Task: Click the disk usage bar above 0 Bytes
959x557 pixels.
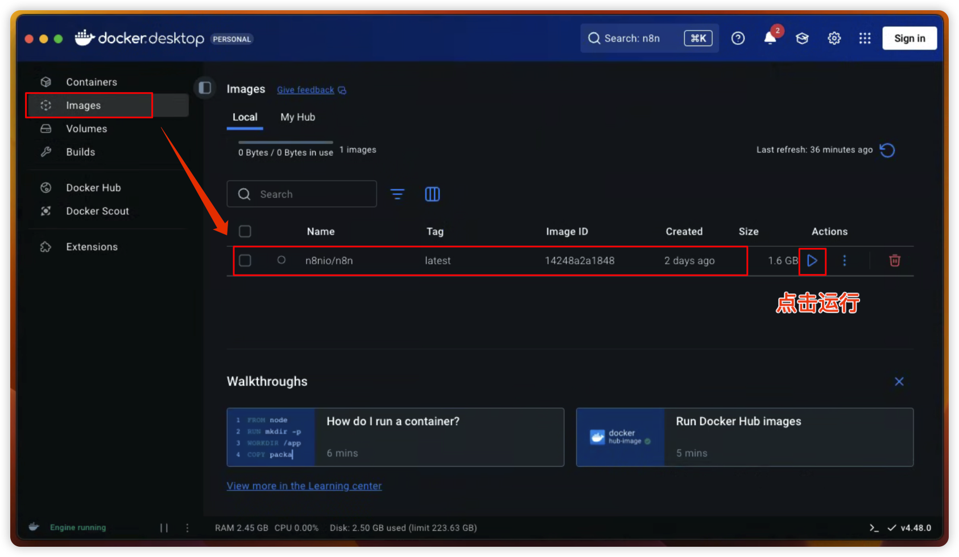Action: pyautogui.click(x=286, y=142)
